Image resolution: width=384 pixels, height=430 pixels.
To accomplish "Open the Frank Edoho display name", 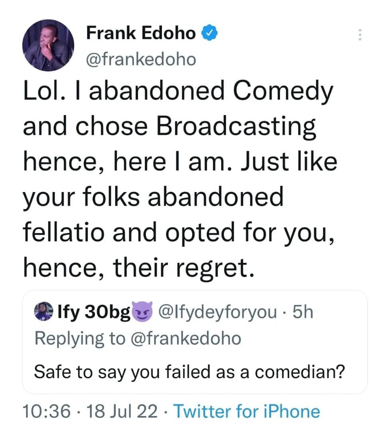I will pos(141,33).
